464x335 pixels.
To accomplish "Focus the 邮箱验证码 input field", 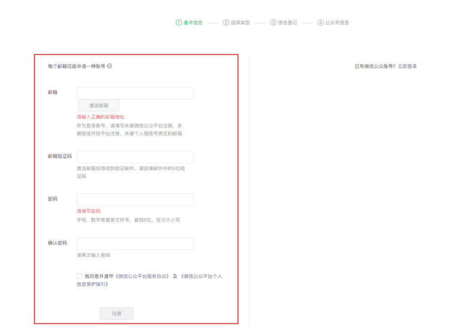I will click(135, 157).
